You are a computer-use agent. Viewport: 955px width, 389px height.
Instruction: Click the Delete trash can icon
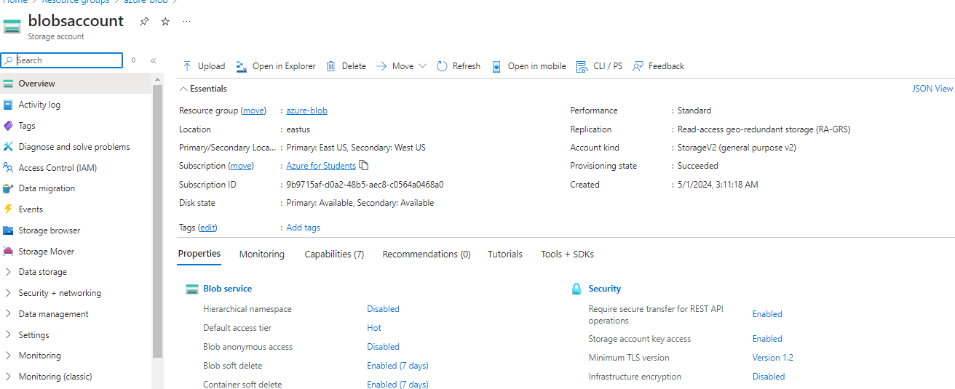tap(330, 66)
